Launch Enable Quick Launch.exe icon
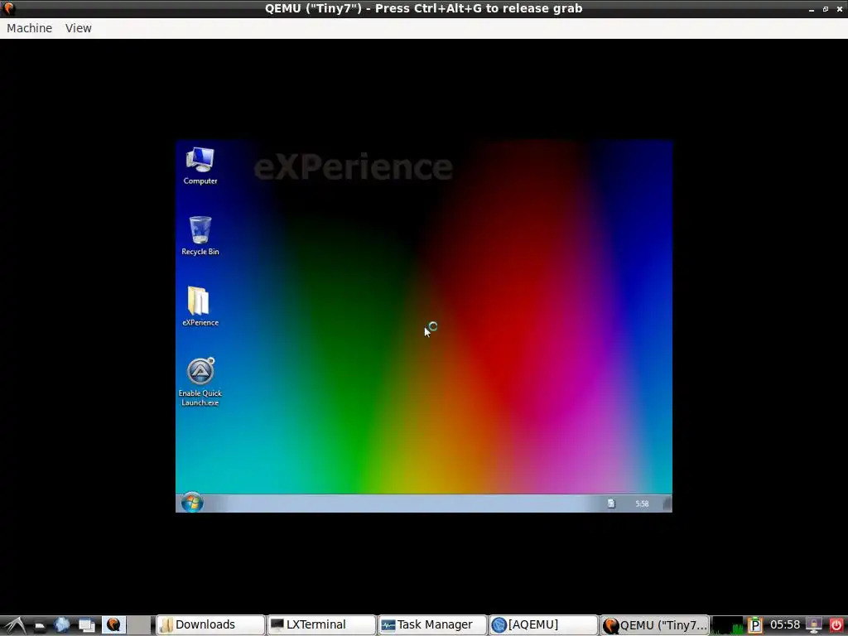Image resolution: width=848 pixels, height=636 pixels. (200, 382)
